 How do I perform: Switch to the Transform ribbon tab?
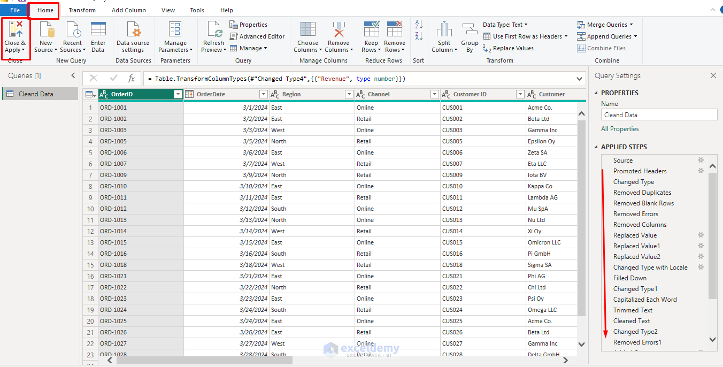click(x=82, y=10)
